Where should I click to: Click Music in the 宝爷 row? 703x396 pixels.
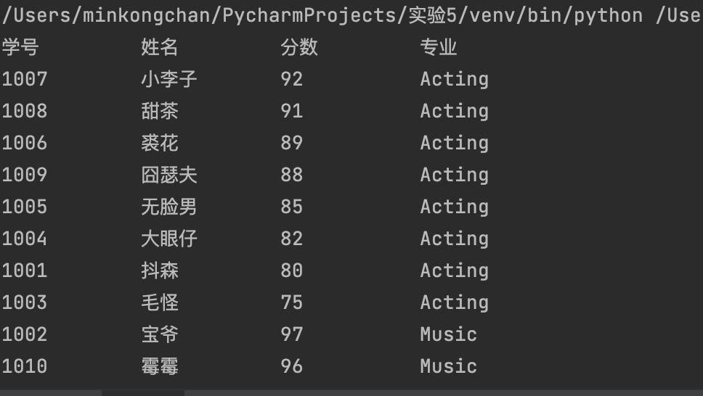448,334
